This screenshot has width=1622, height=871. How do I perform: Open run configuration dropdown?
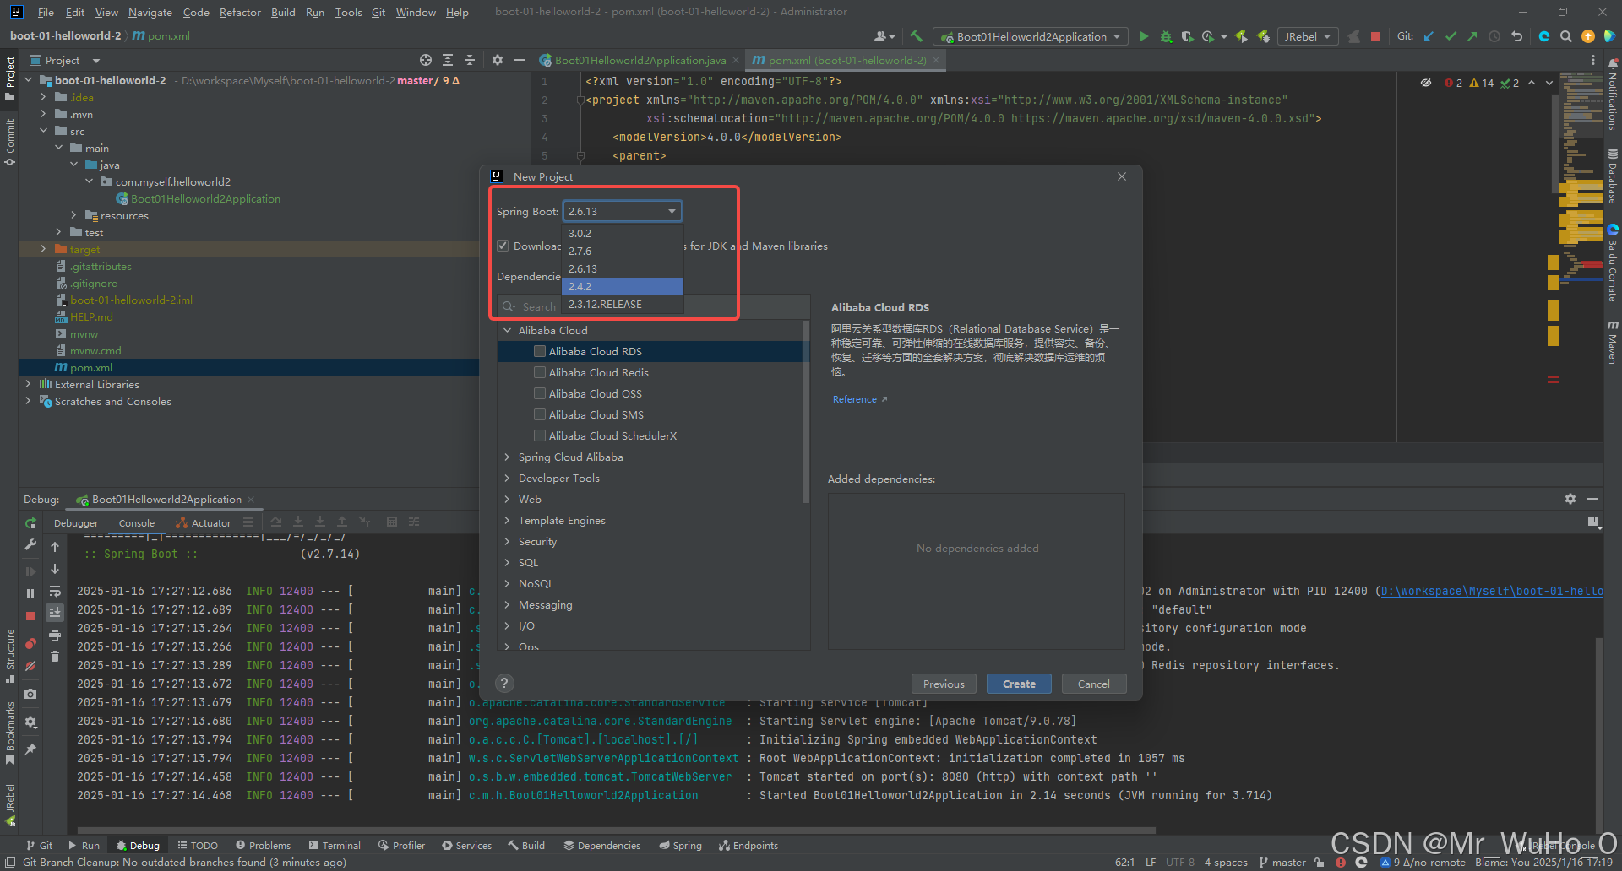coord(1031,36)
